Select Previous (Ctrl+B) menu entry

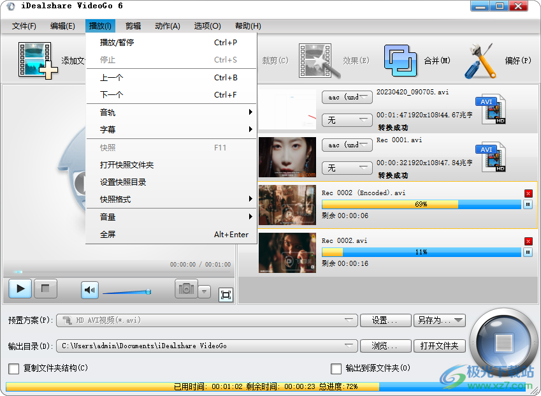click(x=171, y=78)
